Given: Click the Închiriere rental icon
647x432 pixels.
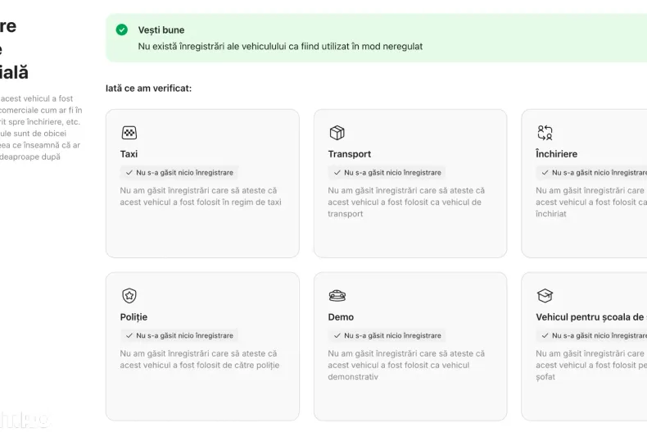Looking at the screenshot, I should [x=545, y=133].
